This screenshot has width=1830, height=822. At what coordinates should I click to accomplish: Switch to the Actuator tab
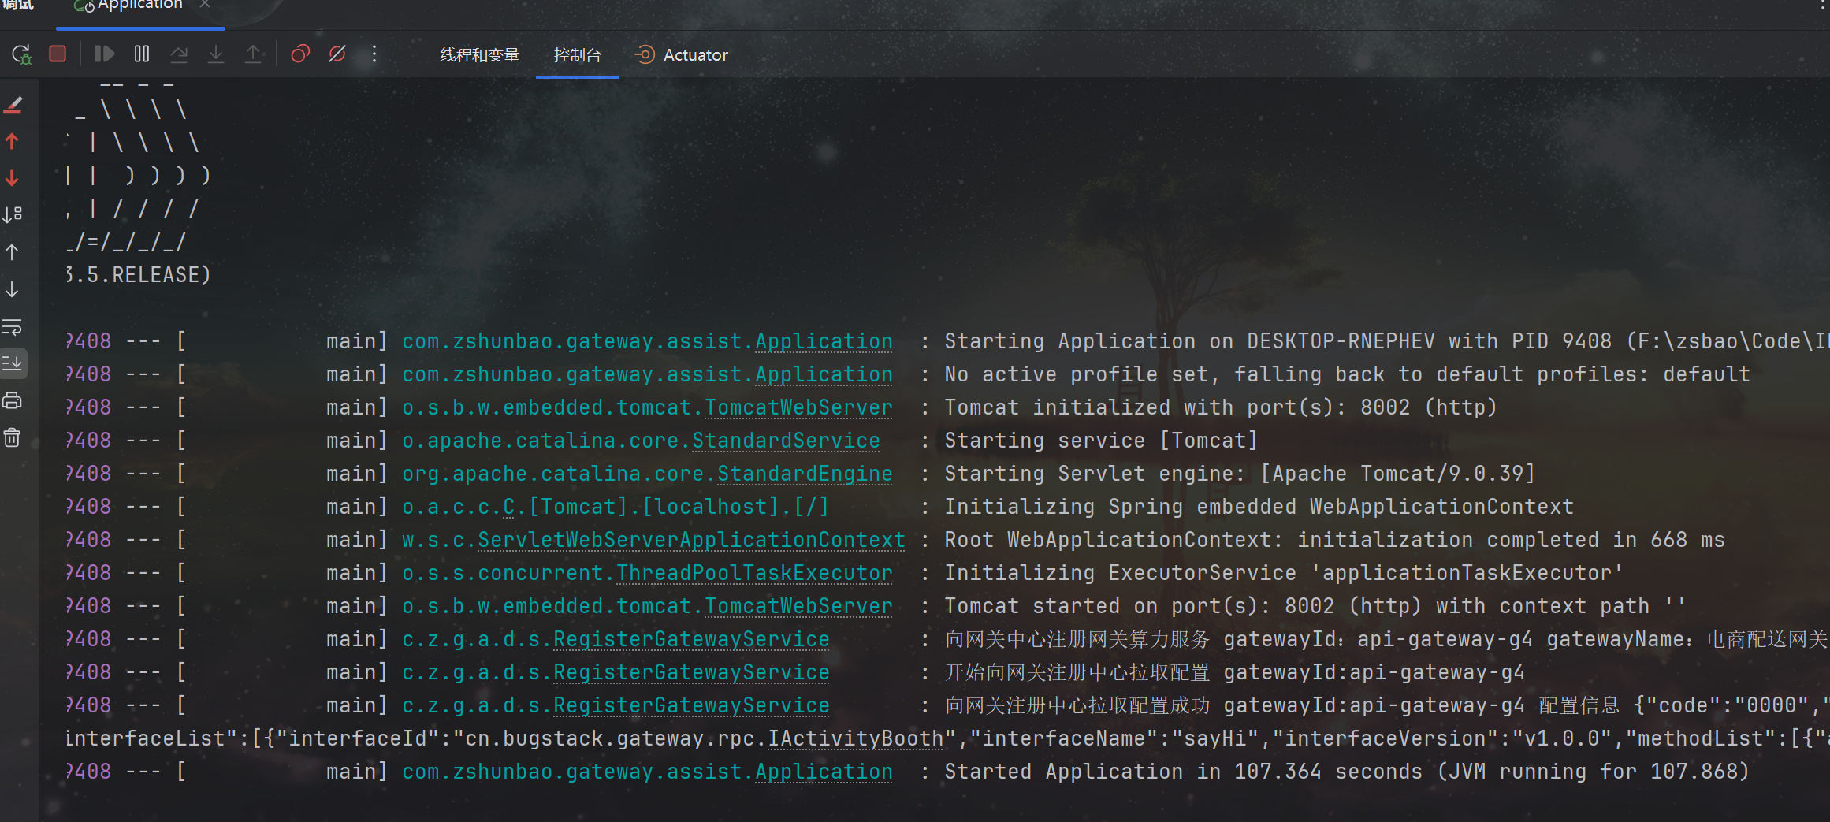click(x=683, y=55)
